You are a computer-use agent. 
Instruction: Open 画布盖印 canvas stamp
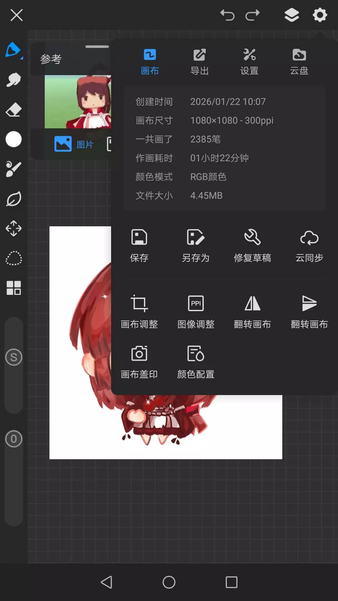tap(139, 362)
